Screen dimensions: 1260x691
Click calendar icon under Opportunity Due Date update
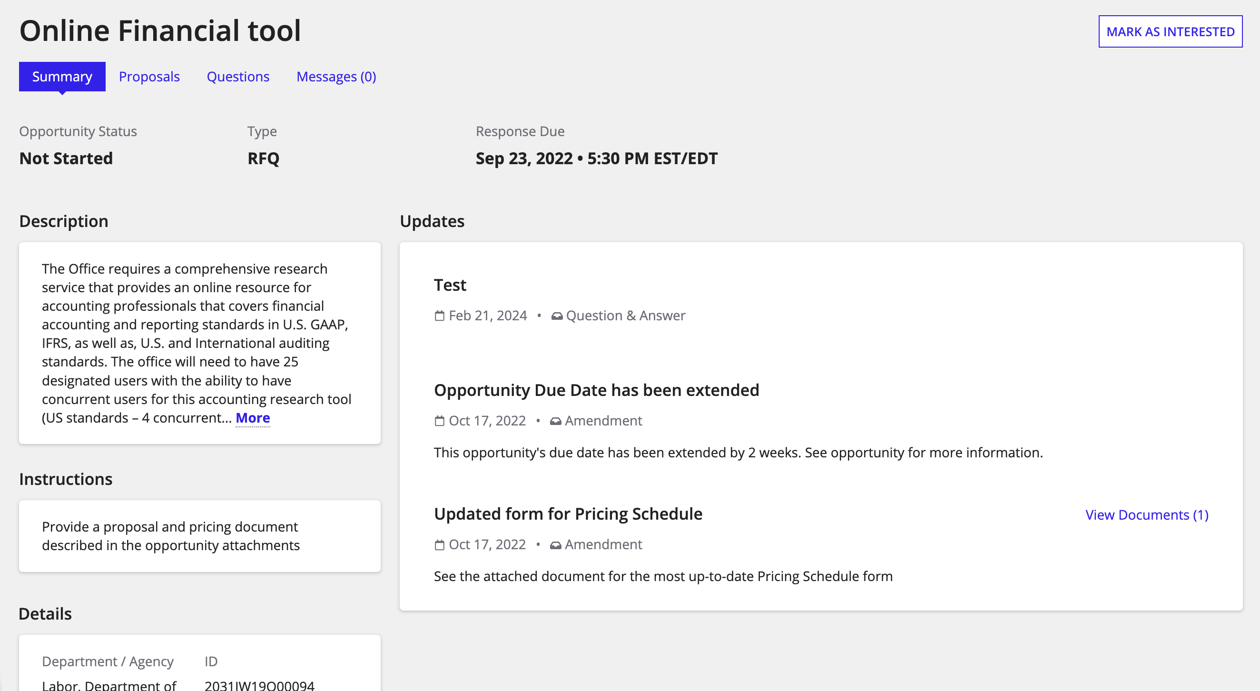(x=439, y=421)
